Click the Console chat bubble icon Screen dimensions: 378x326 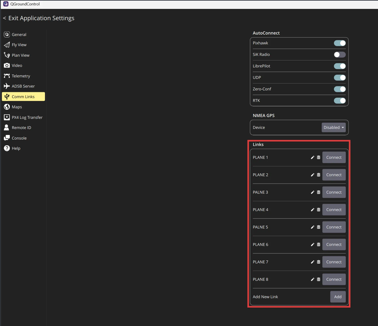[7, 138]
